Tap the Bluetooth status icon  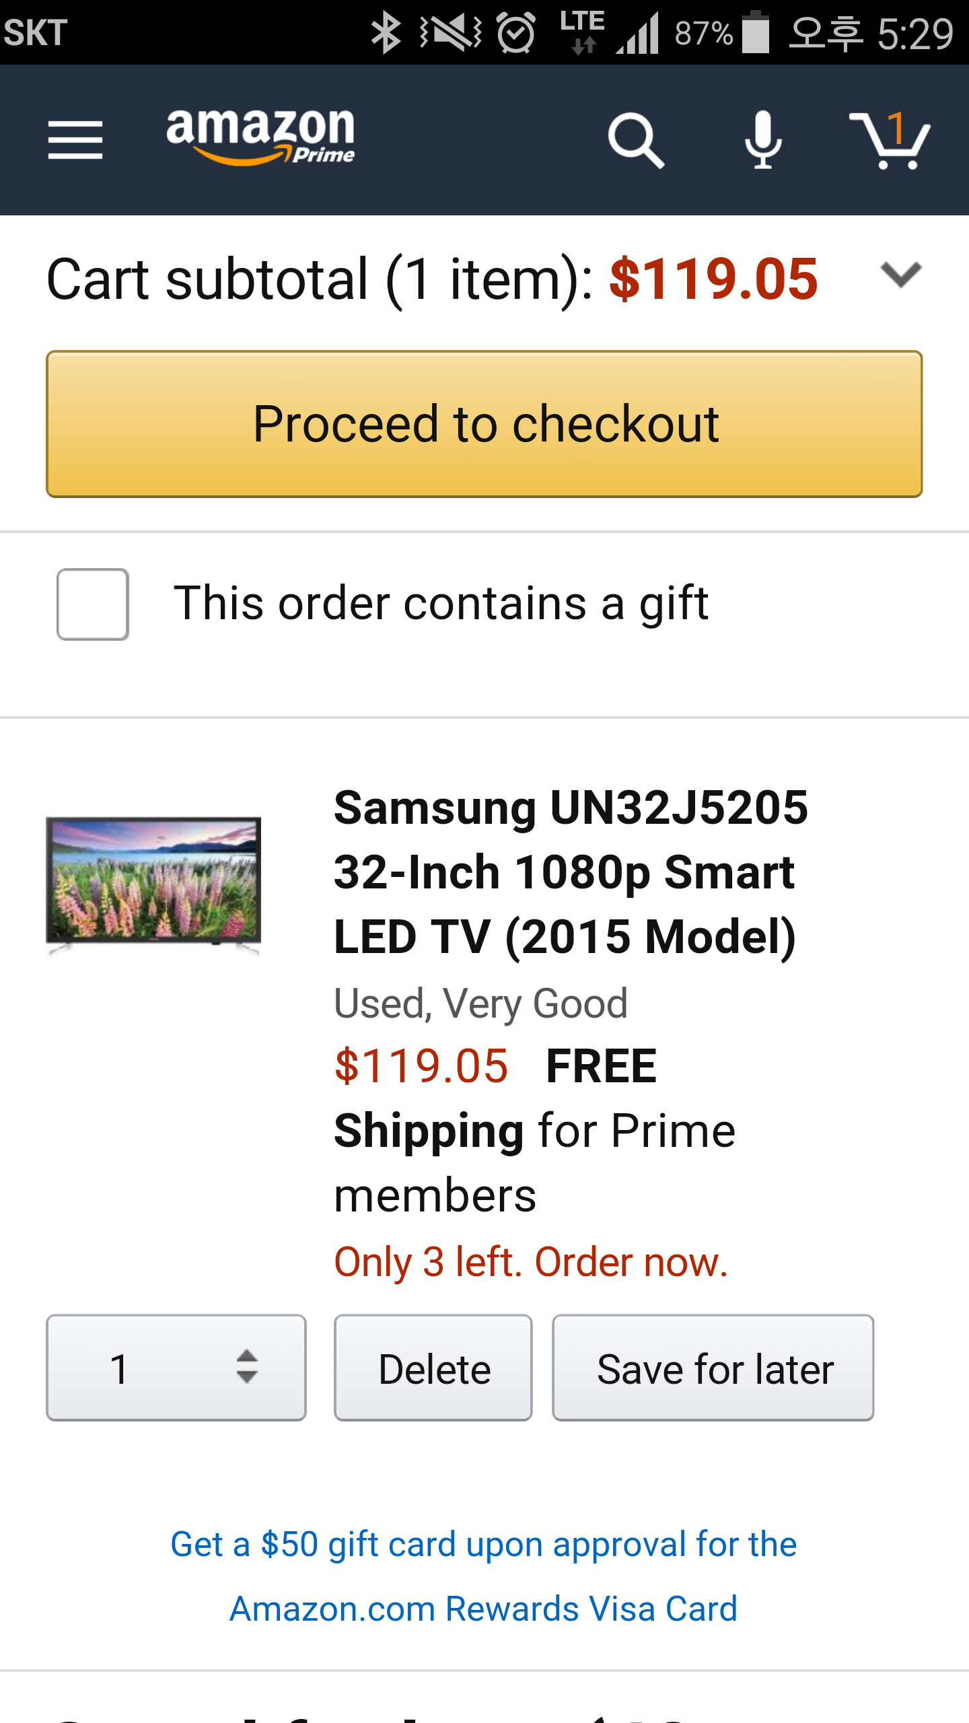[x=386, y=32]
